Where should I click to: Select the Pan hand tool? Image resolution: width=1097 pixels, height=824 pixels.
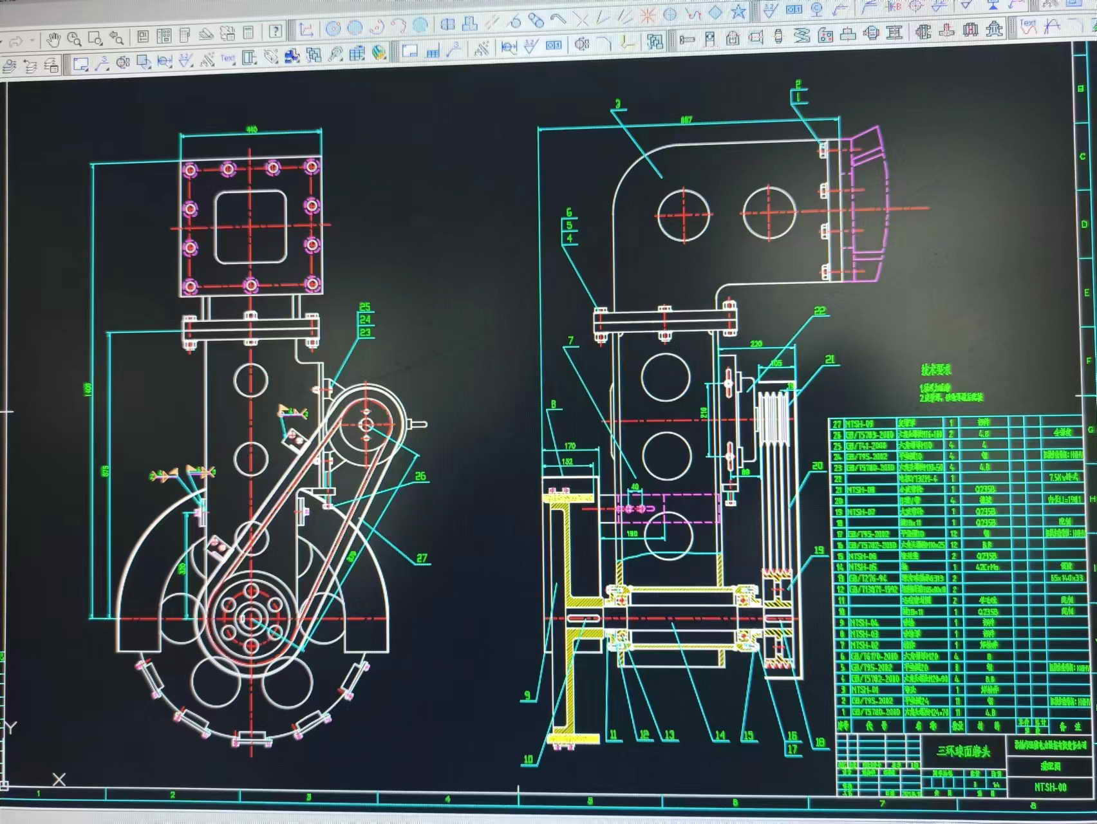tap(53, 40)
